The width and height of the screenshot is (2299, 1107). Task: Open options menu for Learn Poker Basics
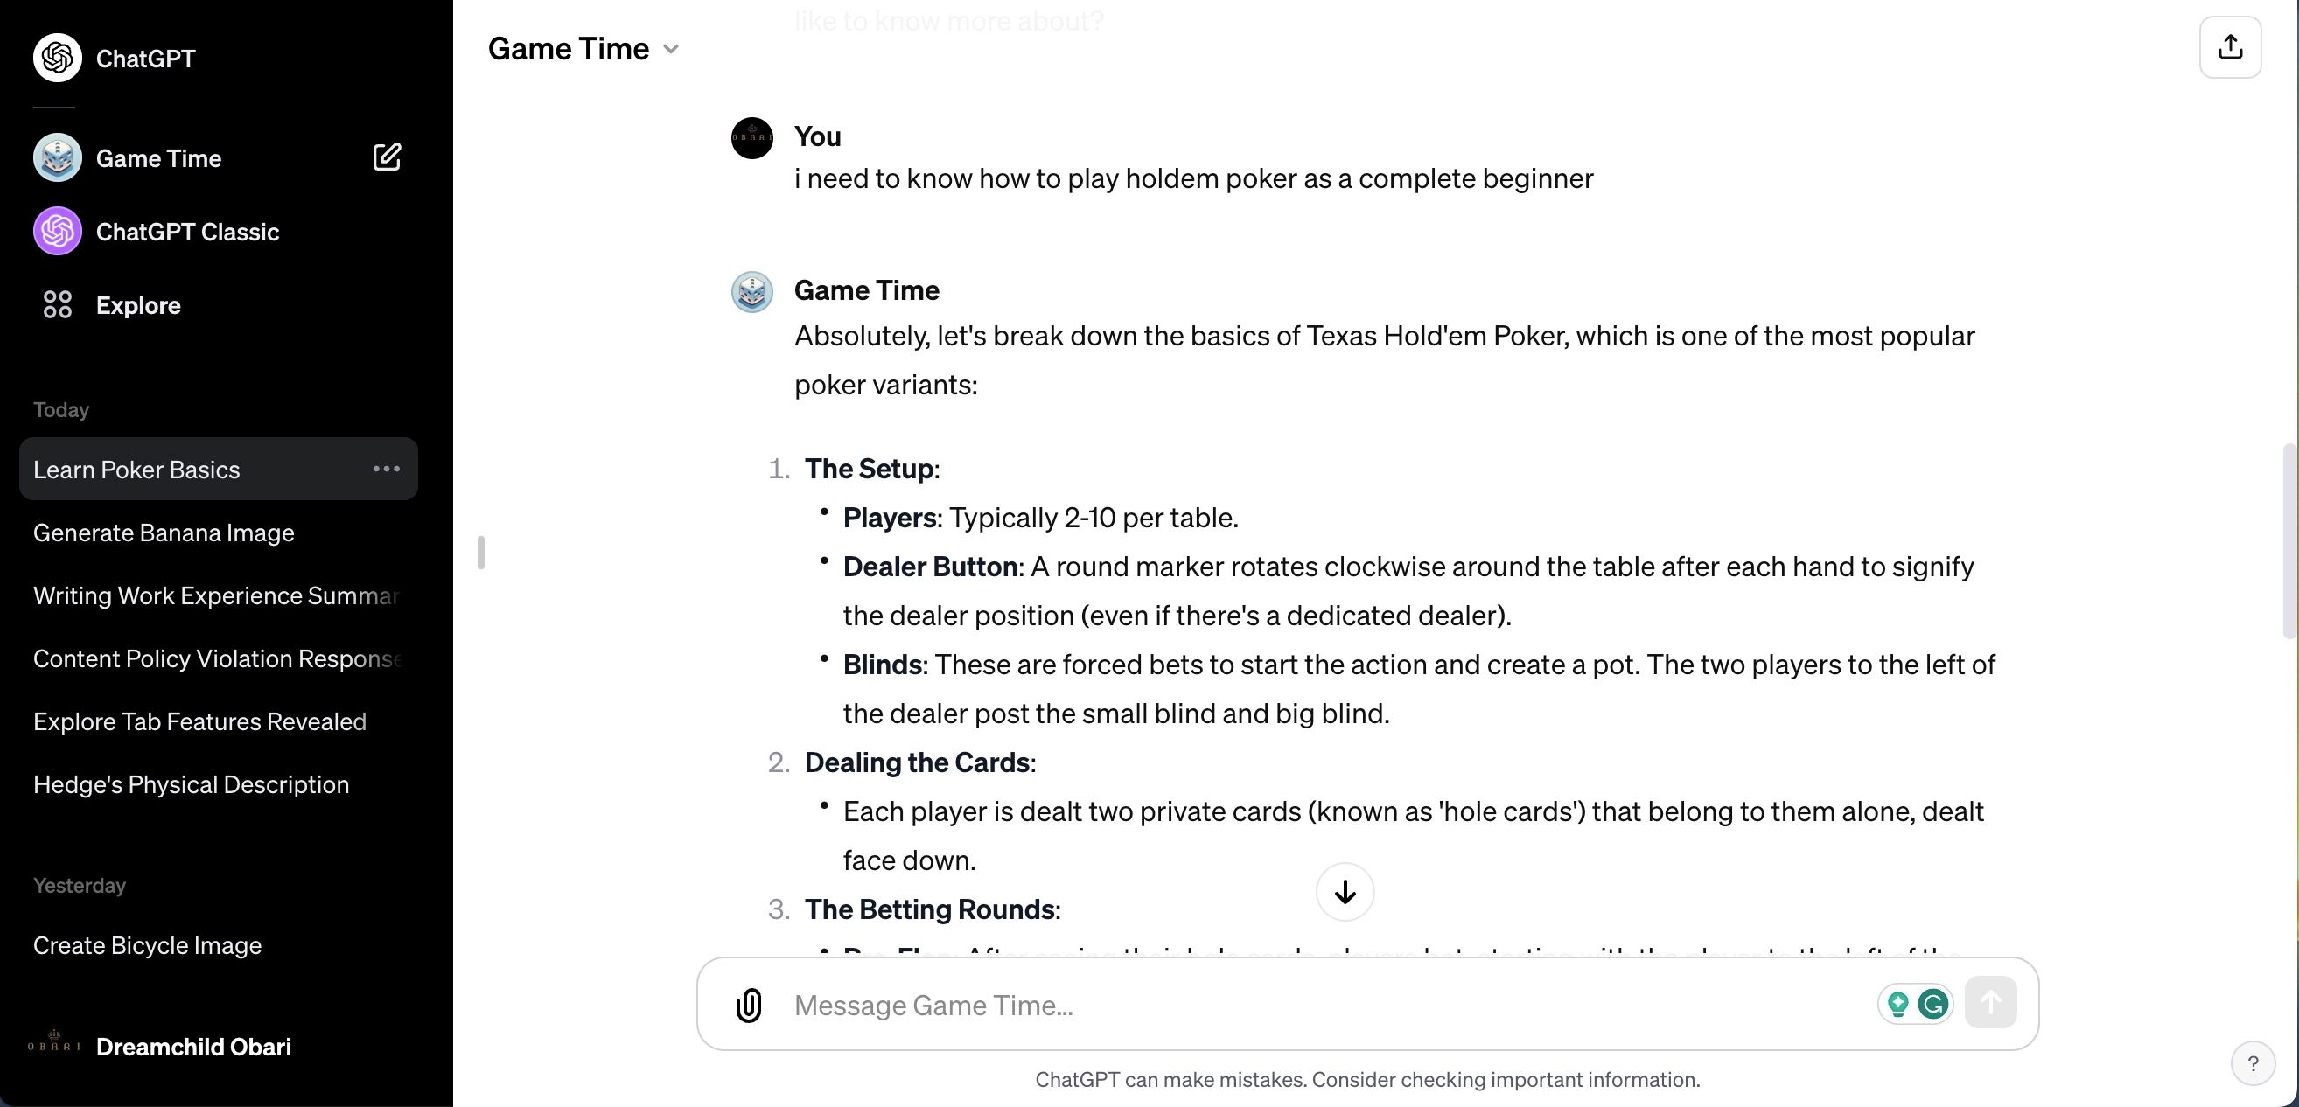pos(385,469)
